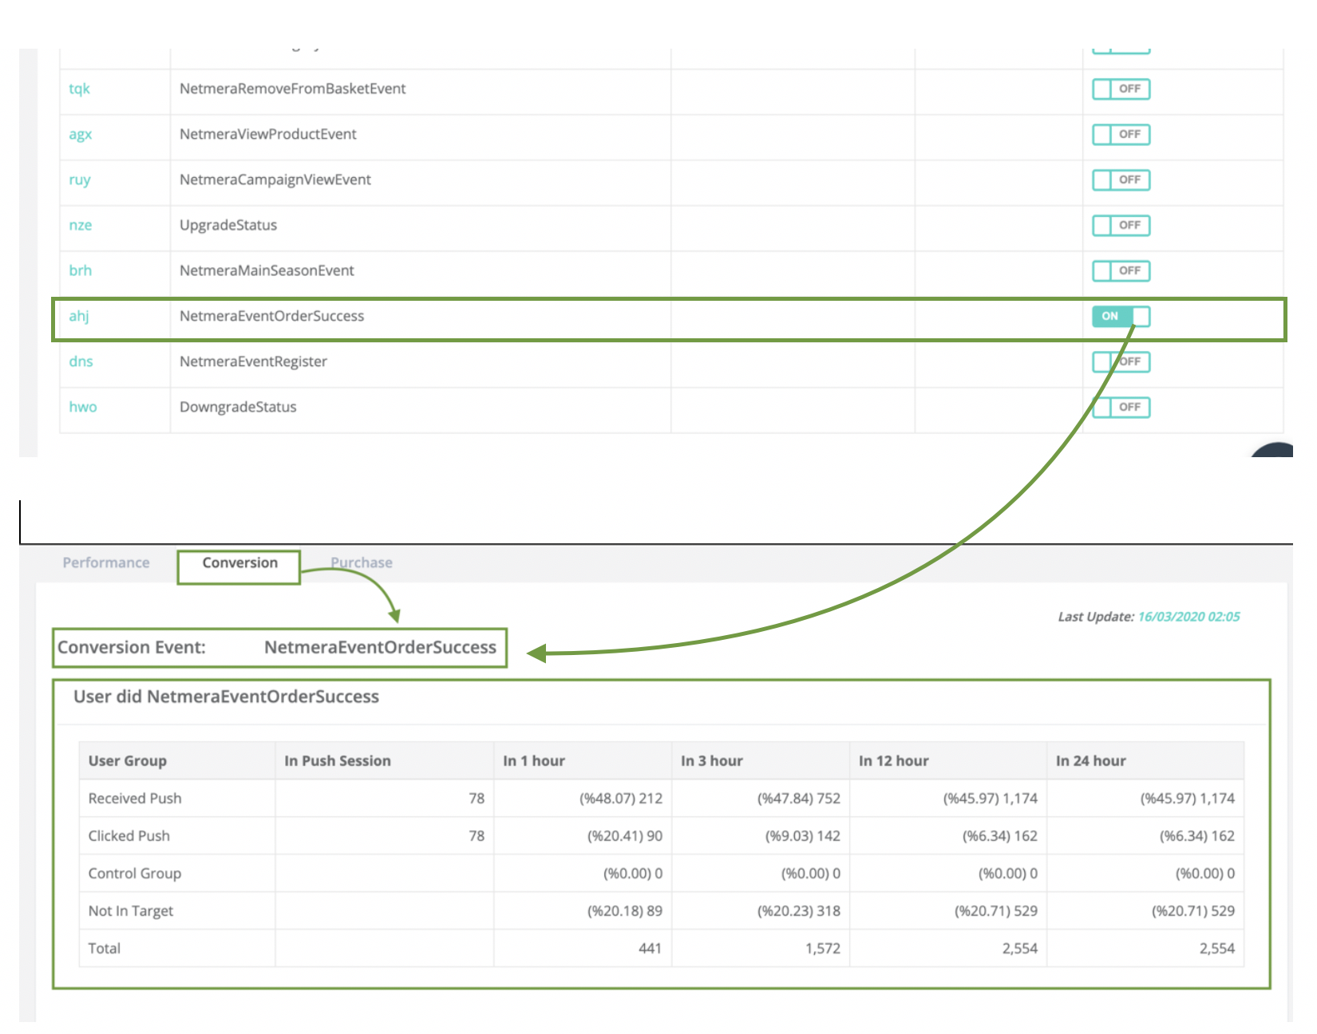Enable the NetmeraCampaignViewEvent switch

point(1121,180)
